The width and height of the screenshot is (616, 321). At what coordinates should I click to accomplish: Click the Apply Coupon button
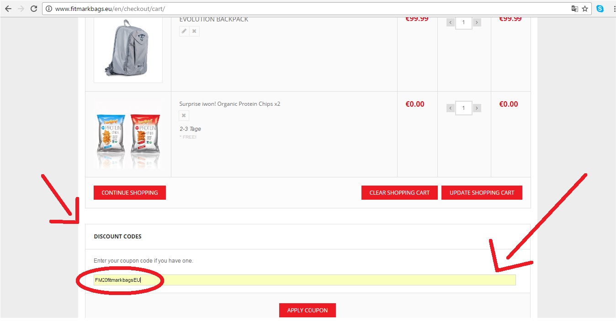[308, 310]
